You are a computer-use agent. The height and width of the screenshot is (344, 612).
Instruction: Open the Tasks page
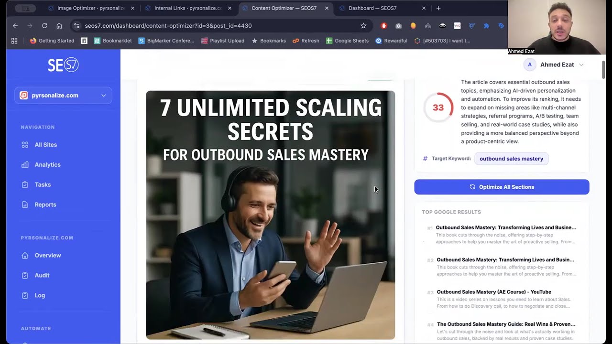[43, 185]
